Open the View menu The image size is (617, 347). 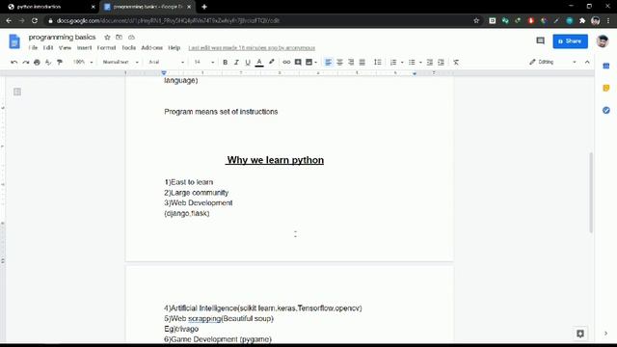pyautogui.click(x=65, y=47)
